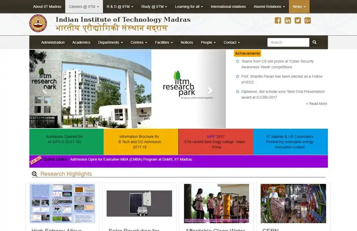Click the IIT Madras logo emblem
This screenshot has height=231, width=357.
(x=38, y=23)
